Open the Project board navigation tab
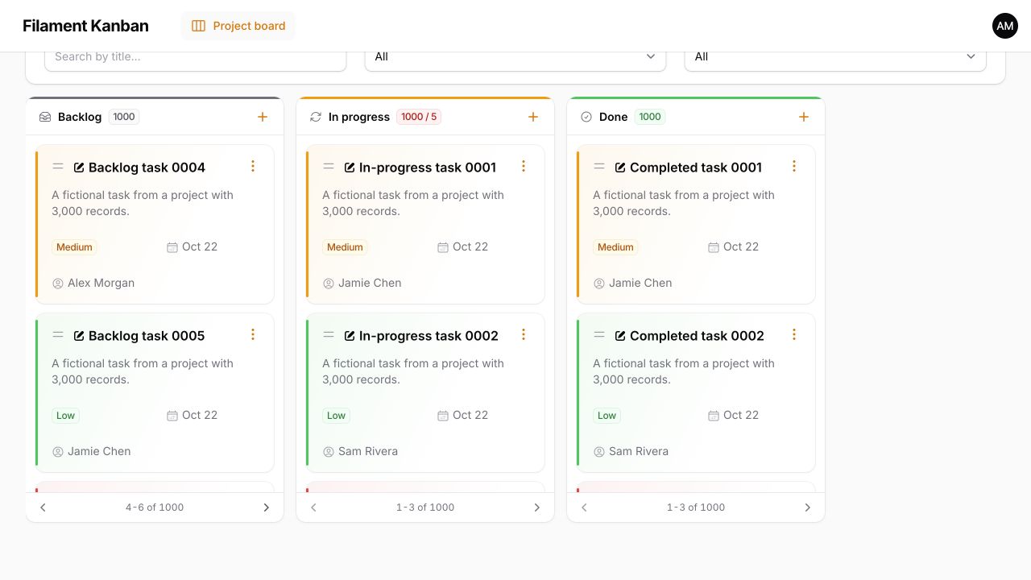The image size is (1031, 580). pyautogui.click(x=238, y=26)
